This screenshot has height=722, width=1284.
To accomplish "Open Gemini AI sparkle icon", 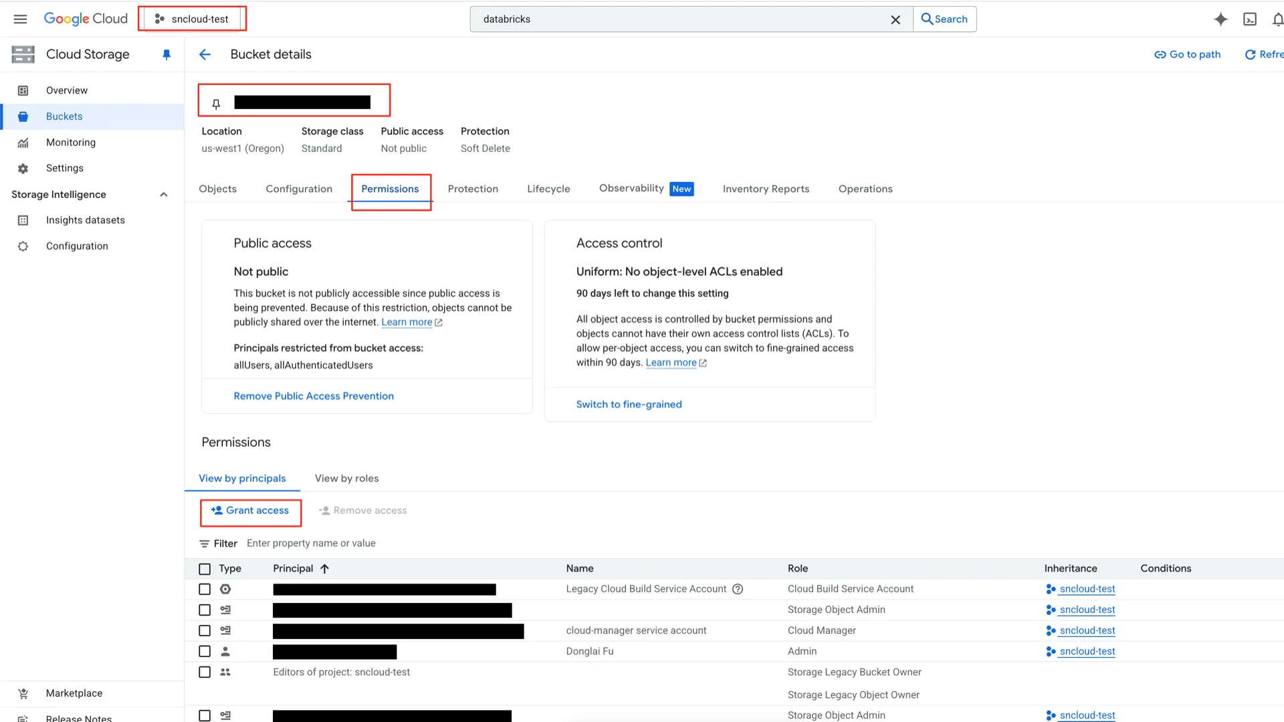I will pyautogui.click(x=1220, y=19).
